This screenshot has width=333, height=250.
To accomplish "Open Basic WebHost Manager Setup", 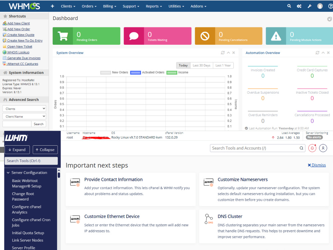I will coord(27,183).
